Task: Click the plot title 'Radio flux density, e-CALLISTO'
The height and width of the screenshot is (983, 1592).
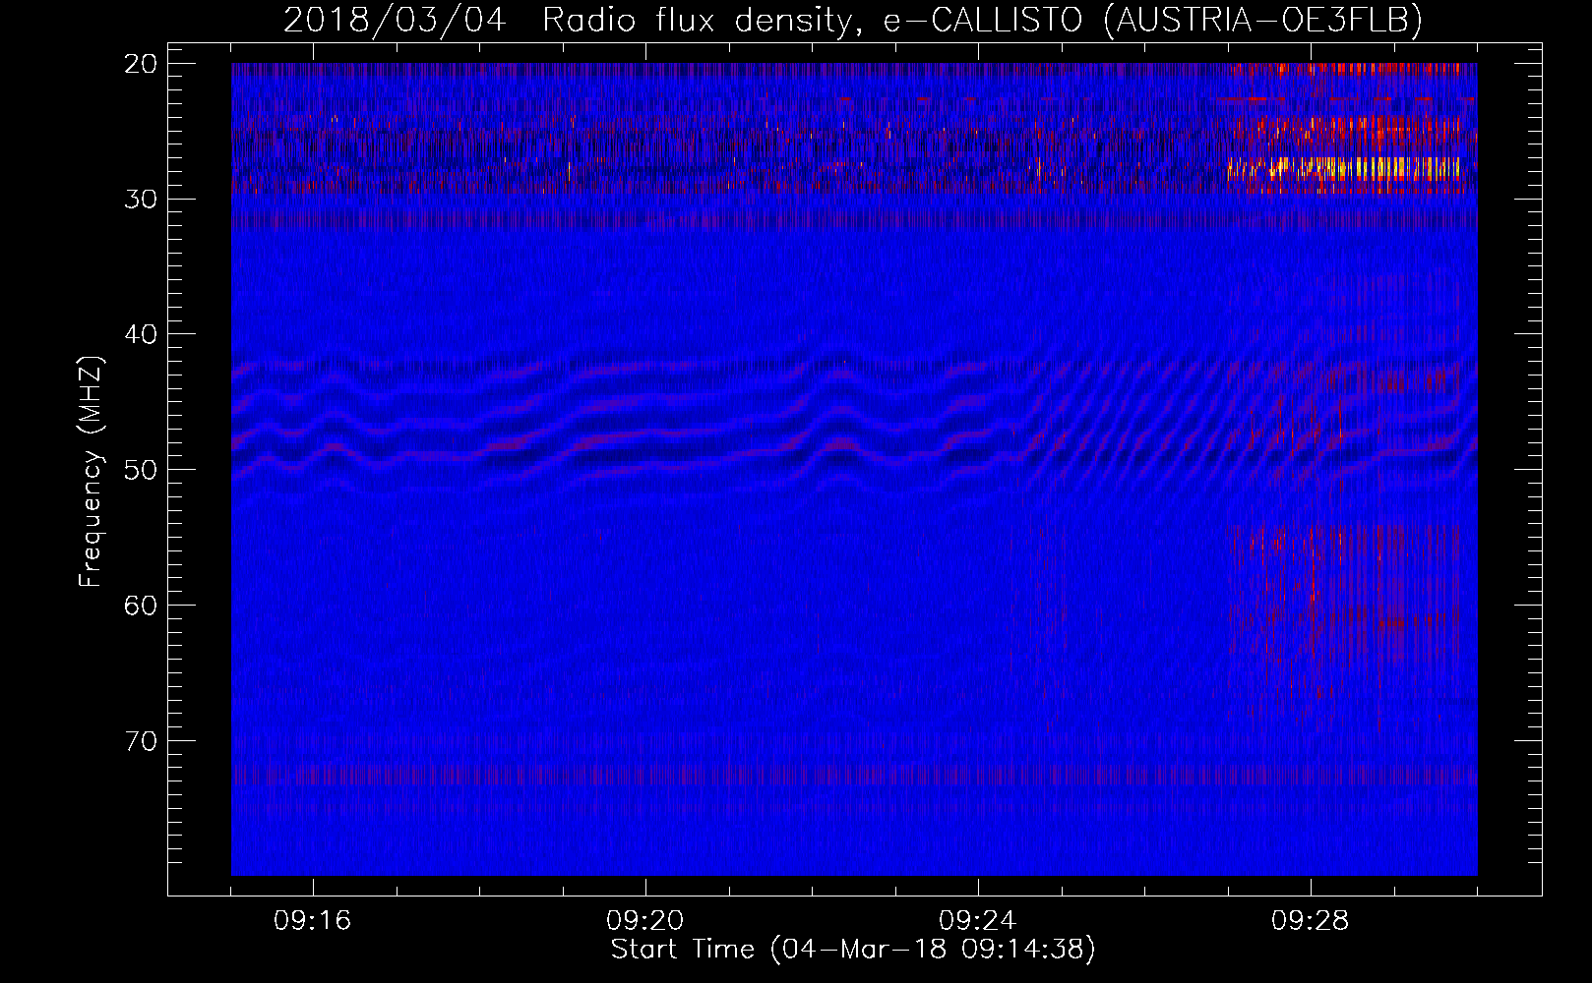Action: pyautogui.click(x=813, y=20)
